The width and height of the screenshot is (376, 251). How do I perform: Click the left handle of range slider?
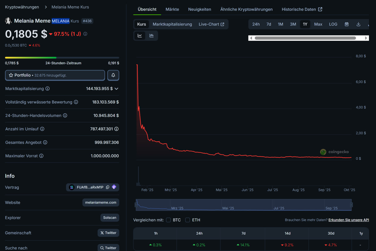coord(136,205)
